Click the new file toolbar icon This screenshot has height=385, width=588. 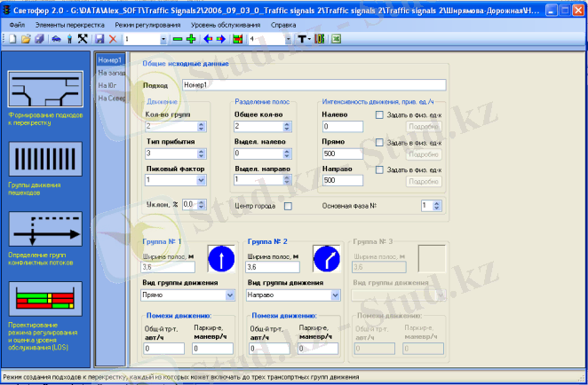click(10, 40)
